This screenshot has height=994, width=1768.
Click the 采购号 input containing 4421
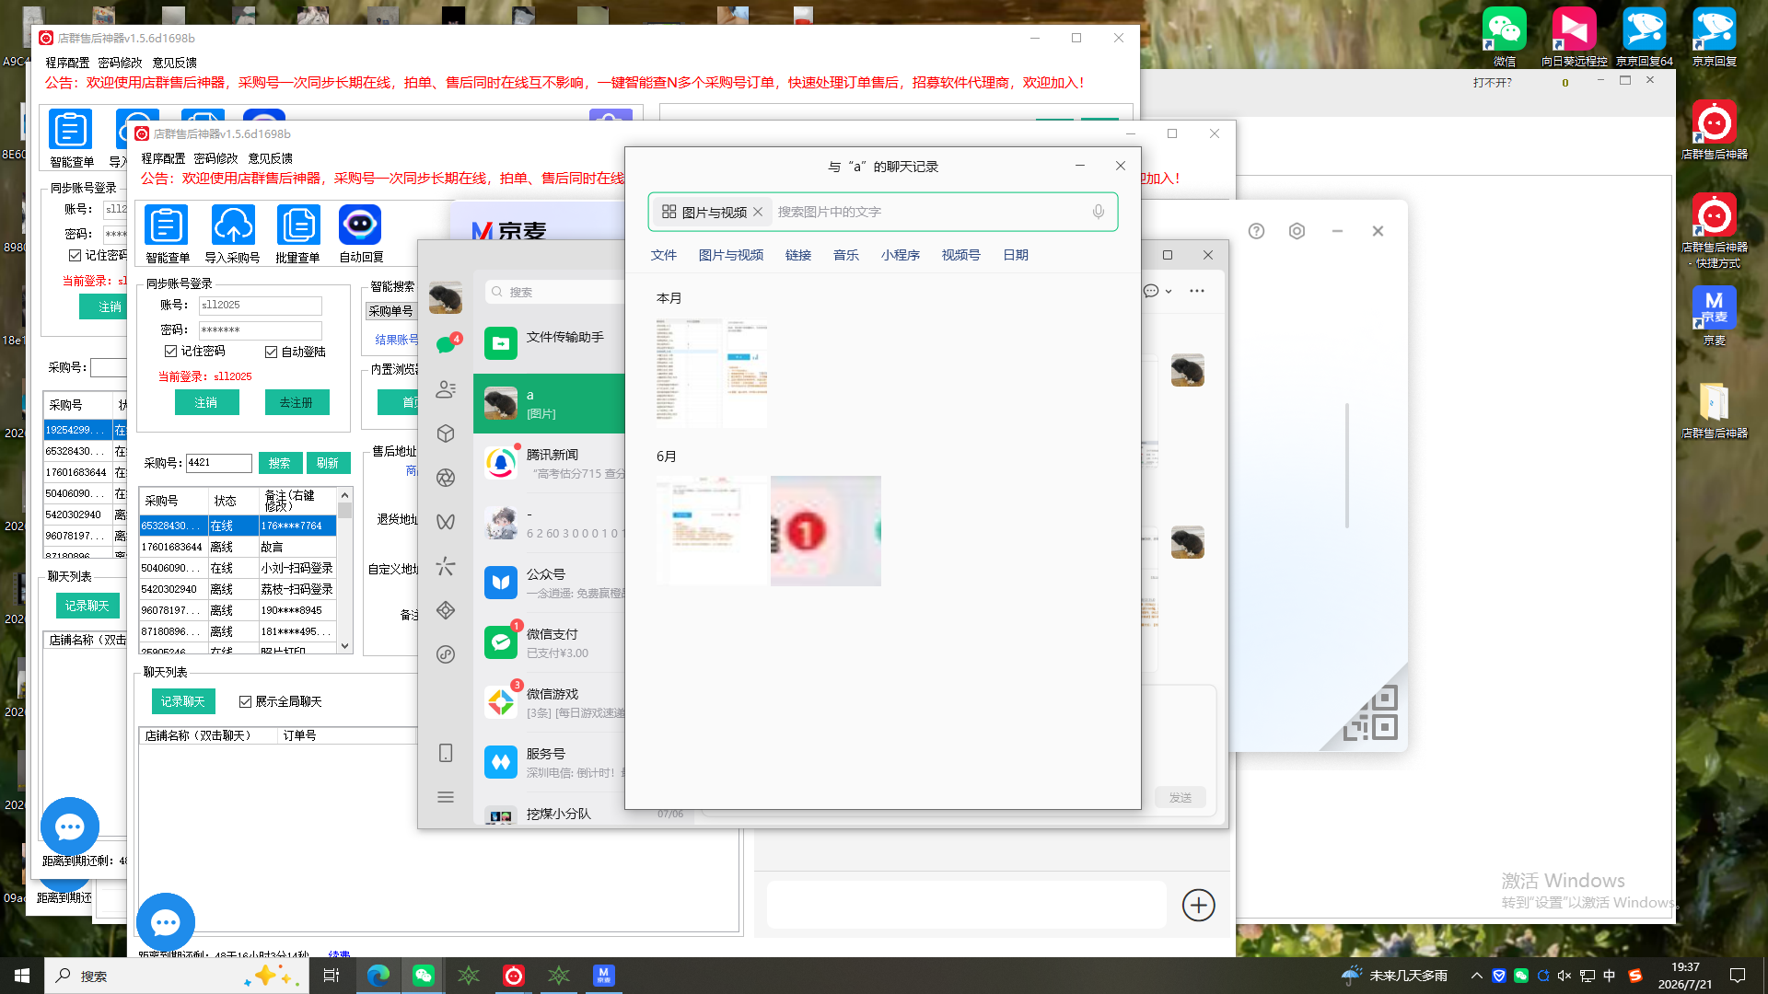219,463
